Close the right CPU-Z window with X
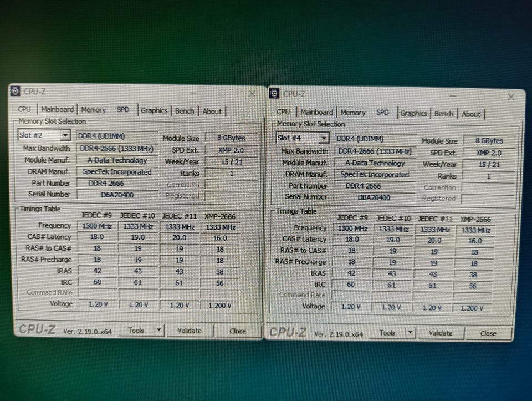This screenshot has height=401, width=532. (x=511, y=97)
